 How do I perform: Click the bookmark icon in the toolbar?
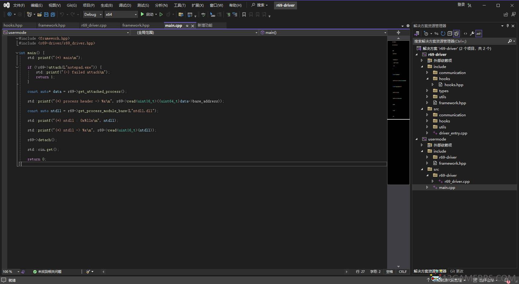[x=244, y=15]
